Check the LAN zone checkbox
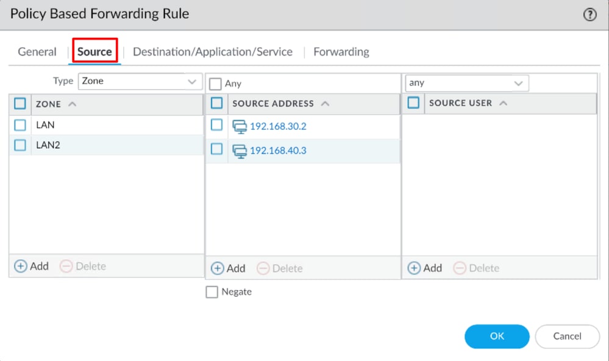The image size is (609, 361). [x=20, y=125]
